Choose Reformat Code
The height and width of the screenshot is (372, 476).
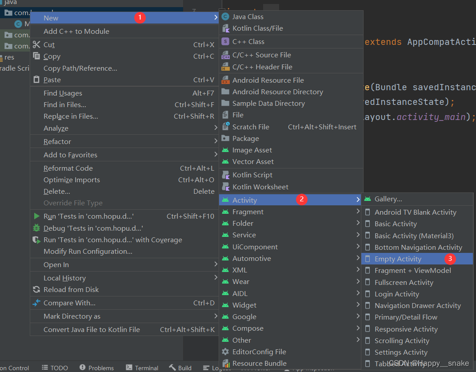tap(124, 168)
